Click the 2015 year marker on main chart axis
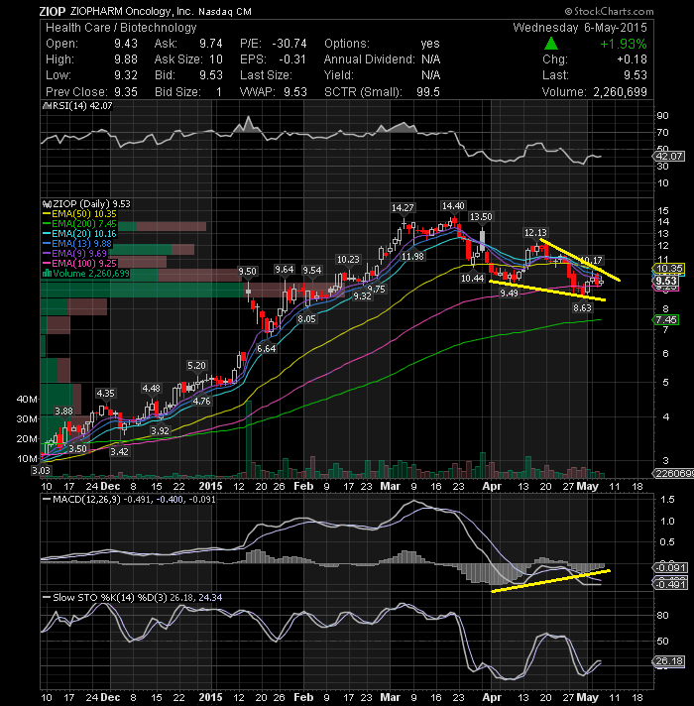694x706 pixels. point(210,486)
